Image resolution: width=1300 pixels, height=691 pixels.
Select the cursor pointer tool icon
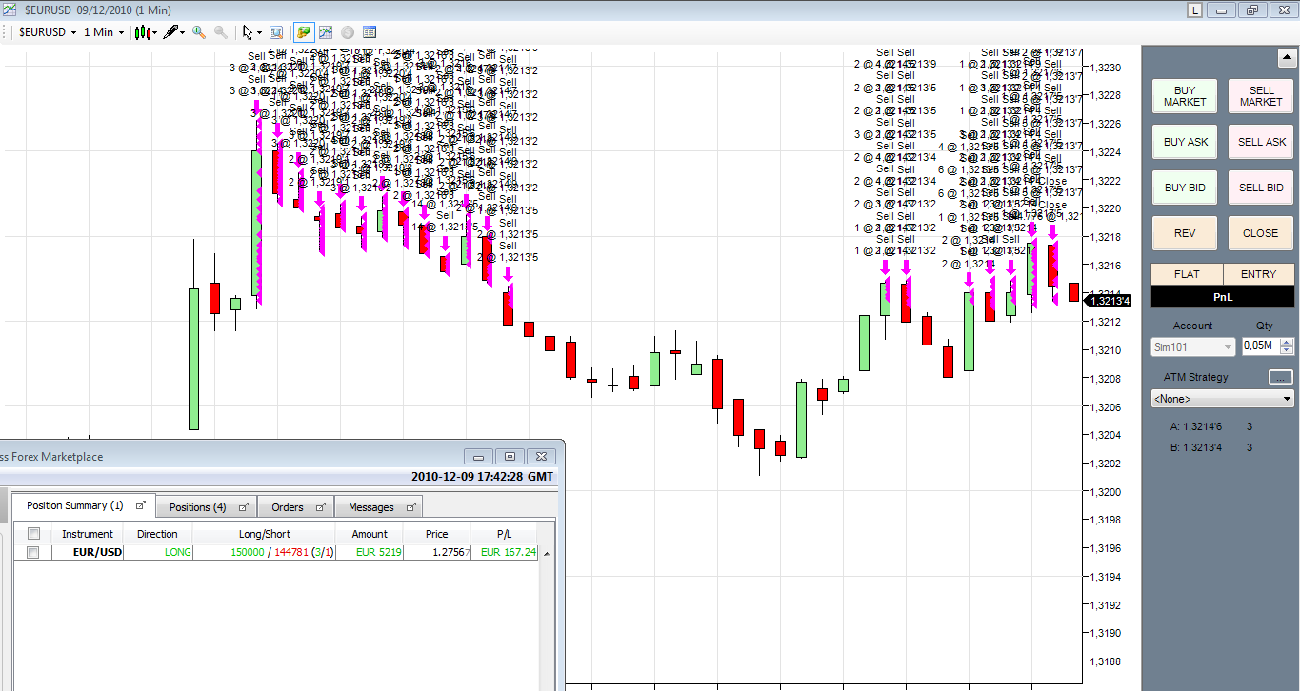click(x=247, y=31)
